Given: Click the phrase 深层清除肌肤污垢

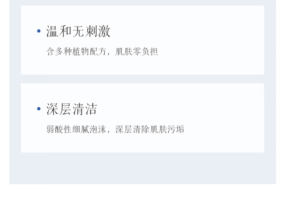Looking at the screenshot, I should click(150, 129).
